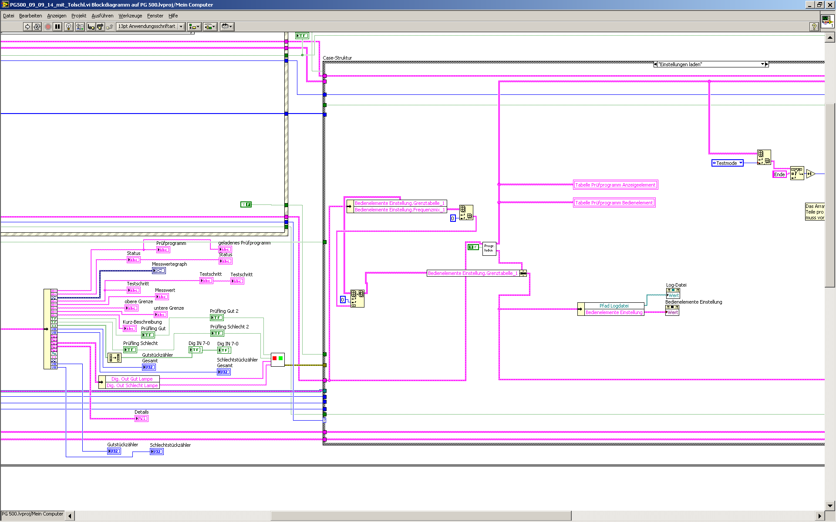Toggle Retain Wire Values button
The width and height of the screenshot is (836, 522).
pyautogui.click(x=80, y=27)
